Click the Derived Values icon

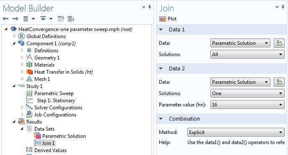coord(29,150)
